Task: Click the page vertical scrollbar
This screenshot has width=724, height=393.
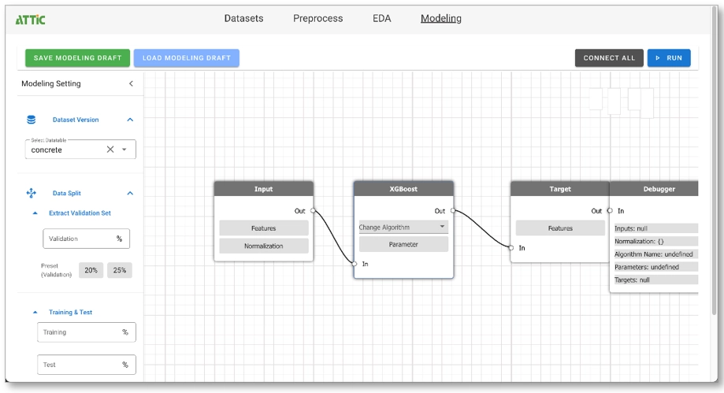Action: (x=715, y=161)
